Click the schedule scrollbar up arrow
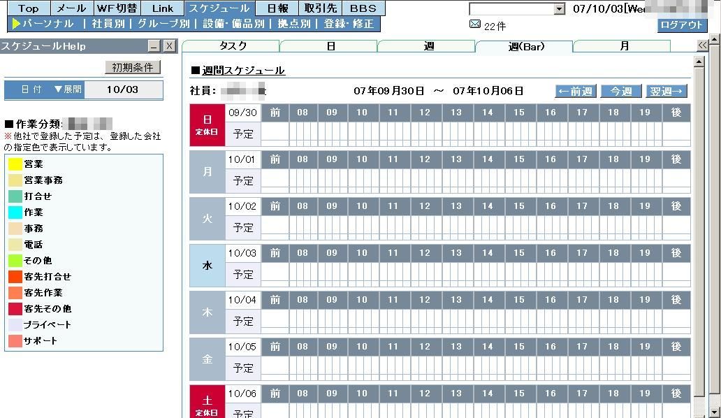This screenshot has height=418, width=721. point(699,62)
